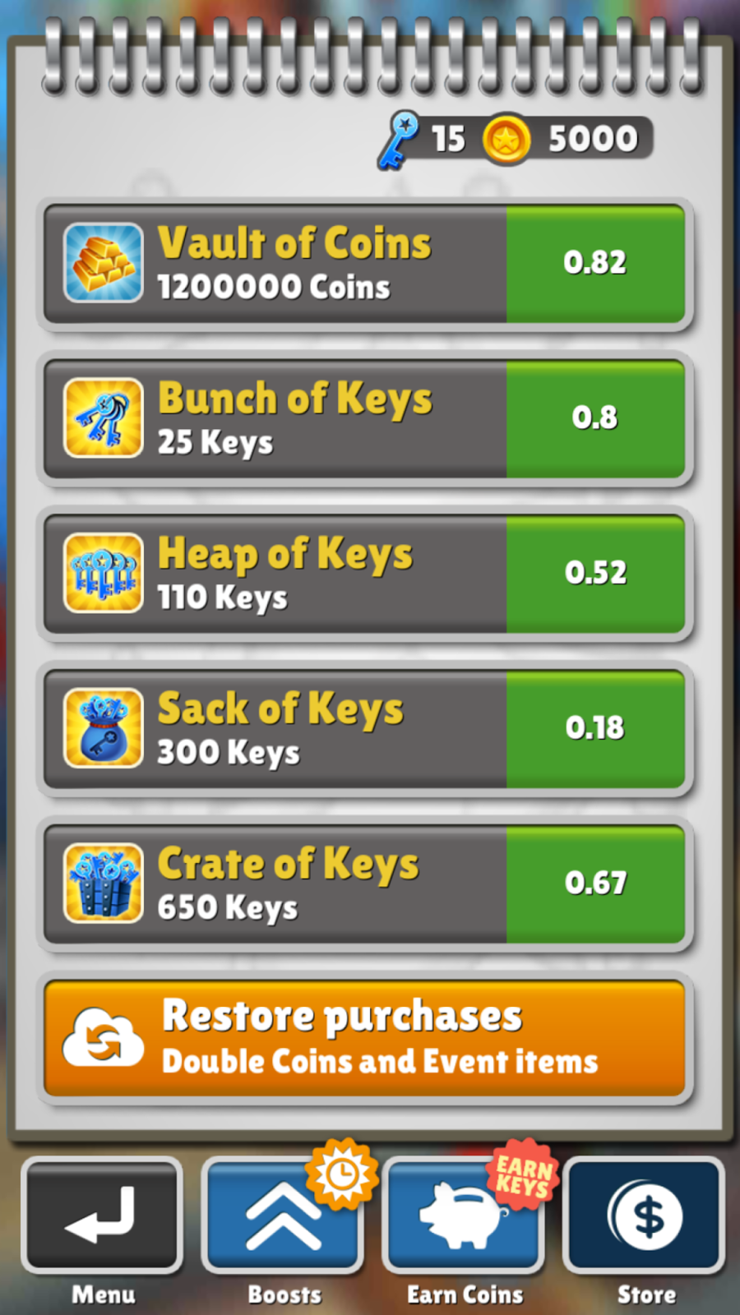Screen dimensions: 740x1315
Task: Tap the Heap of Keys icon
Action: (104, 573)
